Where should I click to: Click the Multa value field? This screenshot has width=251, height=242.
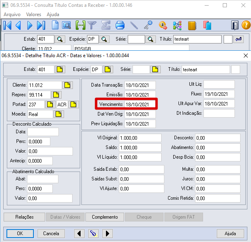click(x=218, y=169)
